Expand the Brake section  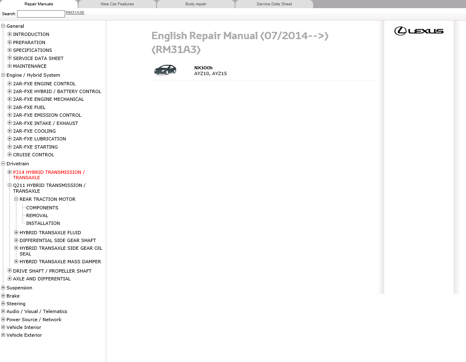3,295
